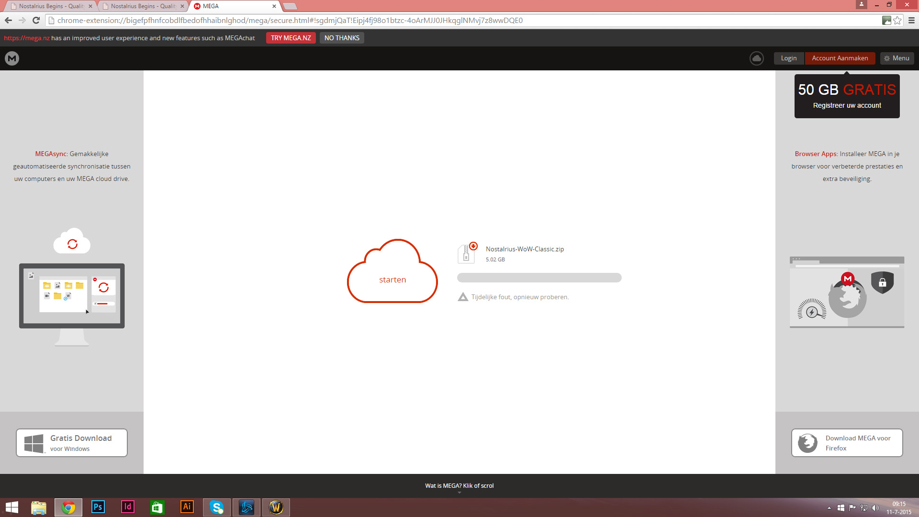Screen dimensions: 919x517
Task: Close the second Nostalrius Begins tab
Action: point(182,6)
